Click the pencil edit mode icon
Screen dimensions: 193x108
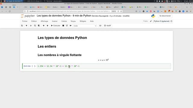click(x=151, y=21)
